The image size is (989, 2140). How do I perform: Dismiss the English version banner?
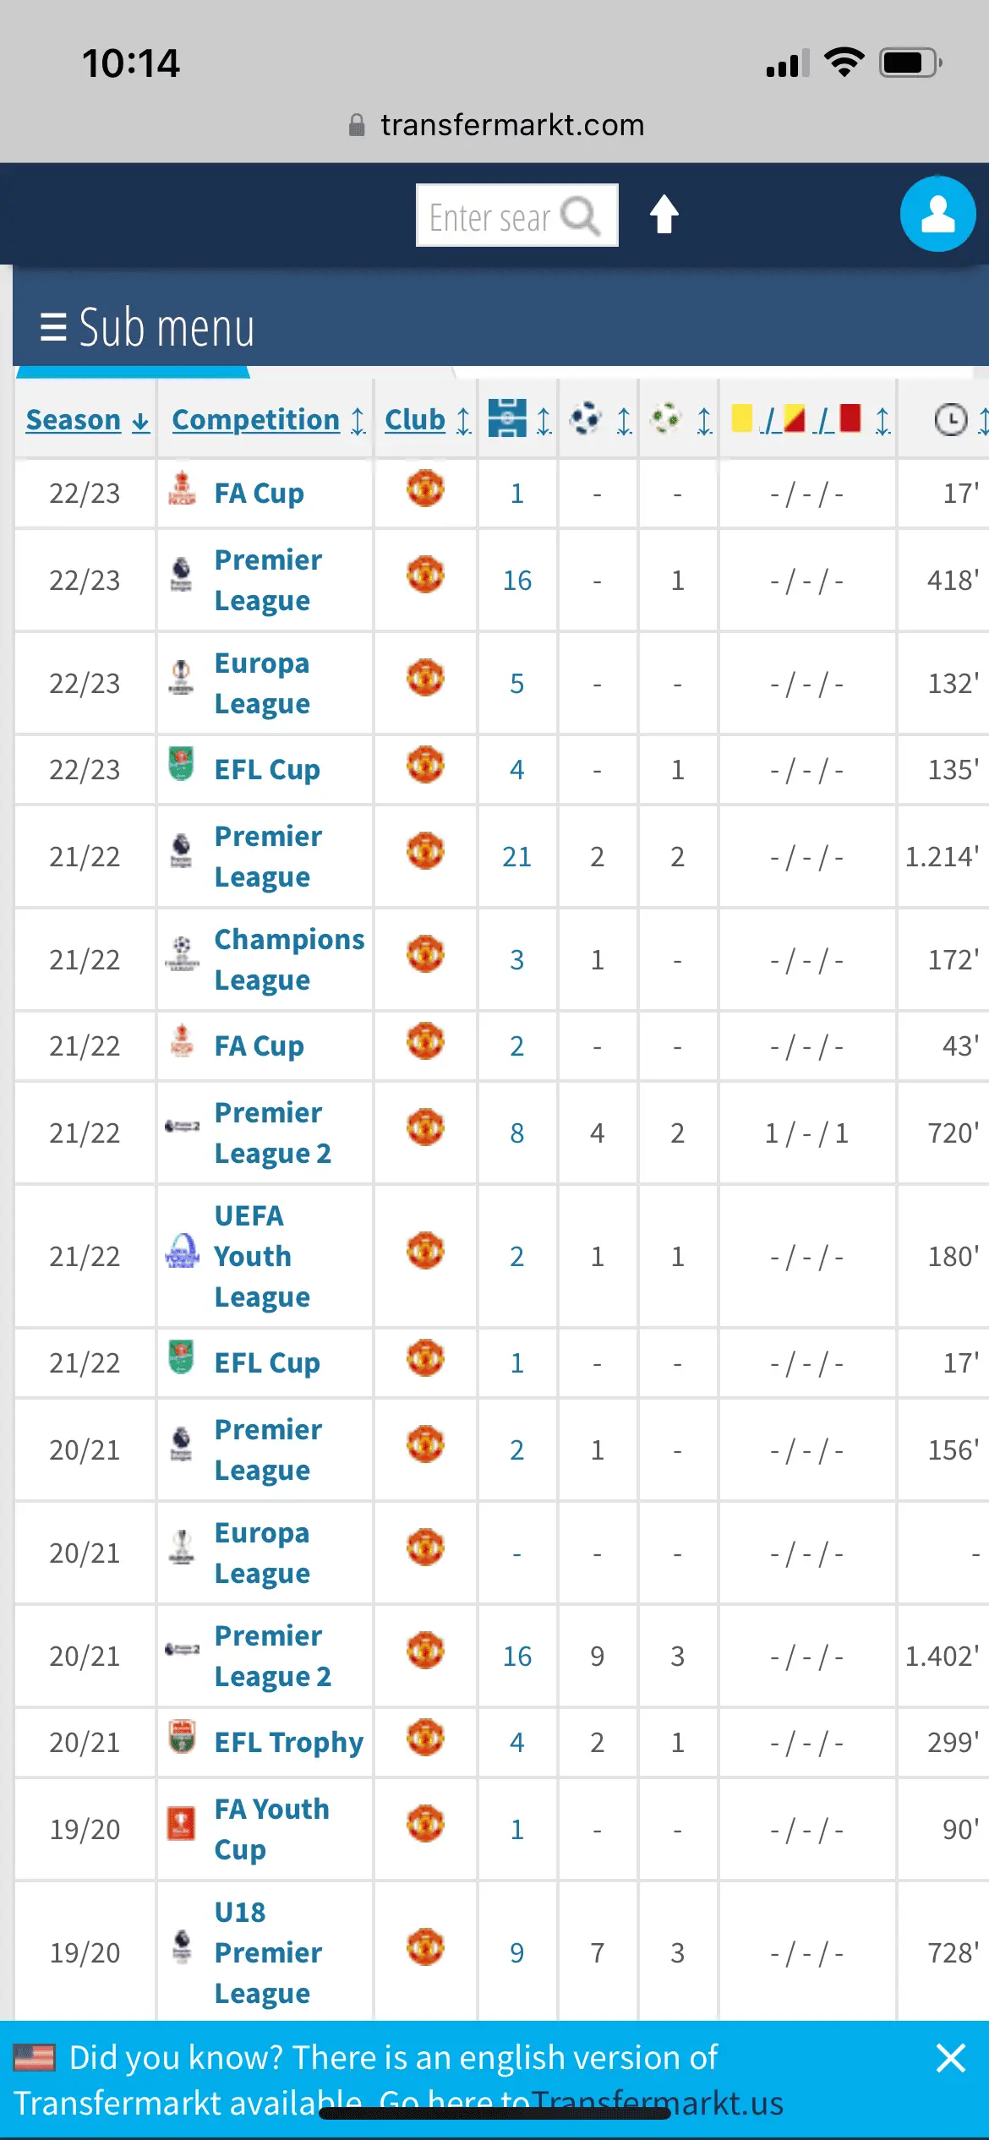click(x=950, y=2057)
